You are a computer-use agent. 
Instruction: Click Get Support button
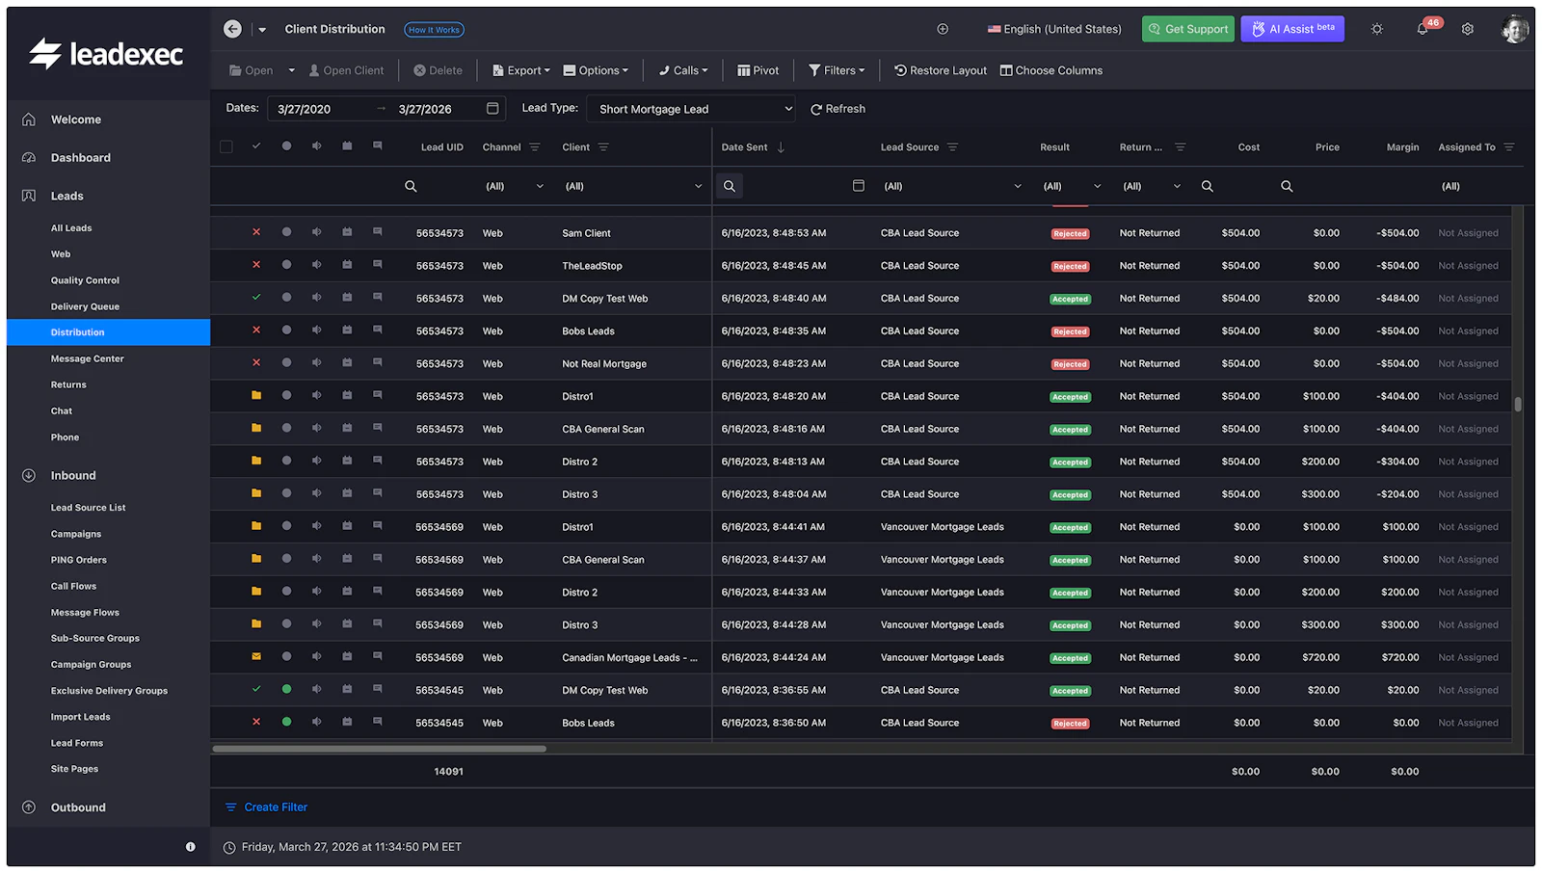[1187, 29]
